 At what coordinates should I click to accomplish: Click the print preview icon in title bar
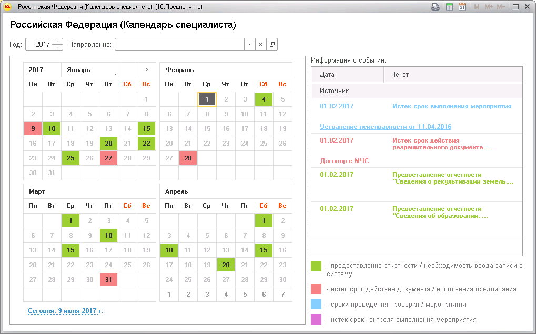(x=435, y=6)
